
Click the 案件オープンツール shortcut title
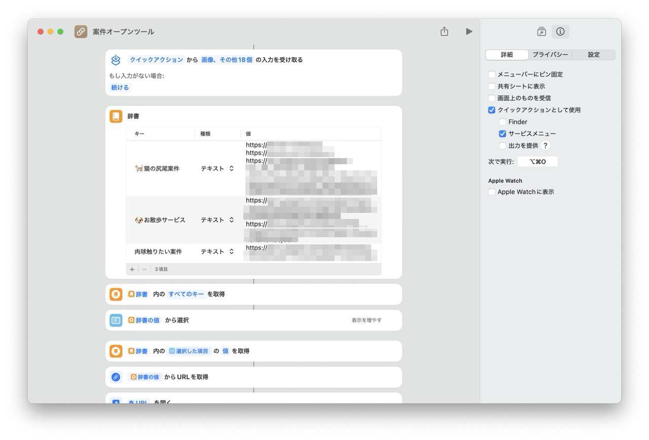pyautogui.click(x=123, y=31)
